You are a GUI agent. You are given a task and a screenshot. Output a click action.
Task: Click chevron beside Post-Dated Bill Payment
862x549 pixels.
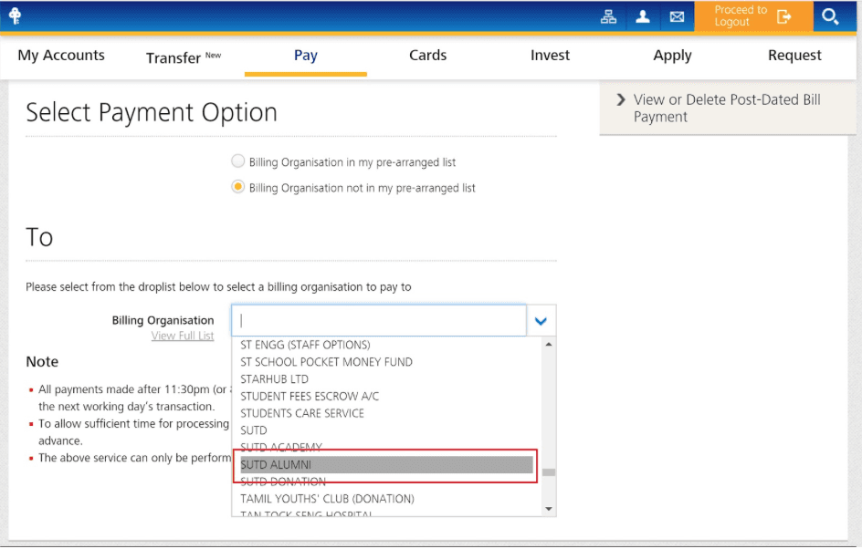(x=621, y=99)
